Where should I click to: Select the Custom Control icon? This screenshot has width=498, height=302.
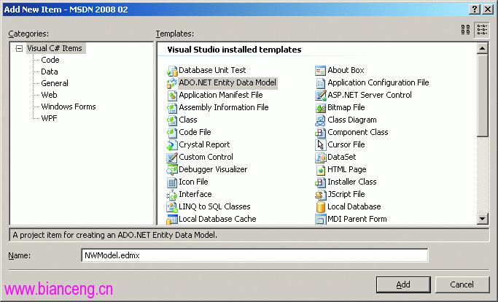point(172,157)
